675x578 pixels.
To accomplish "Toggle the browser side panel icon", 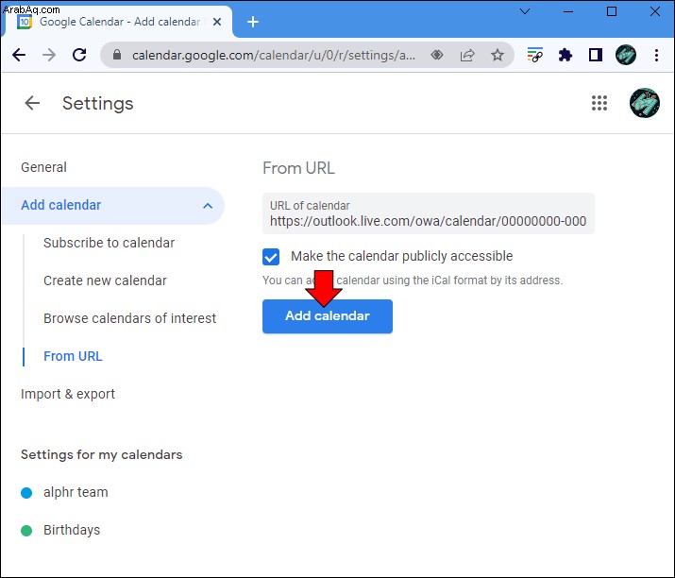I will tap(596, 55).
